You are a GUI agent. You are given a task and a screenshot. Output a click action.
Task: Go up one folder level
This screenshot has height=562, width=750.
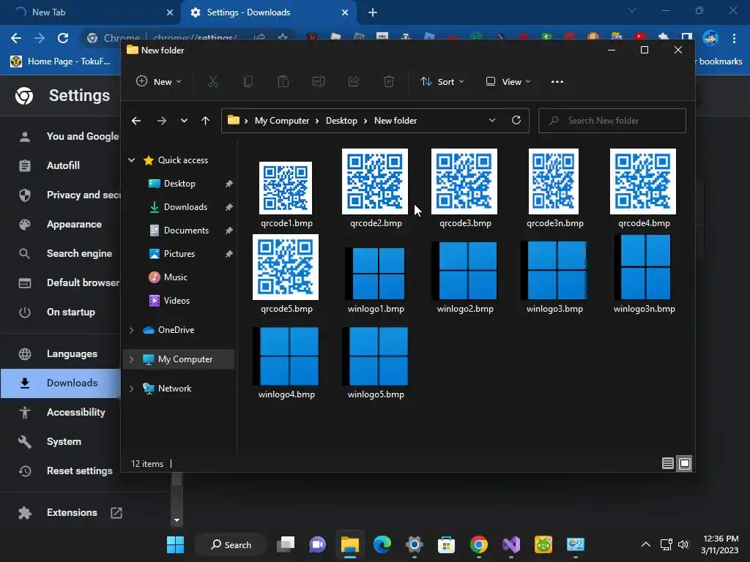(x=205, y=121)
